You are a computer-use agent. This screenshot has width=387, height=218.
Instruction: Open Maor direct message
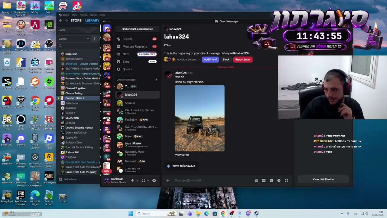click(137, 136)
